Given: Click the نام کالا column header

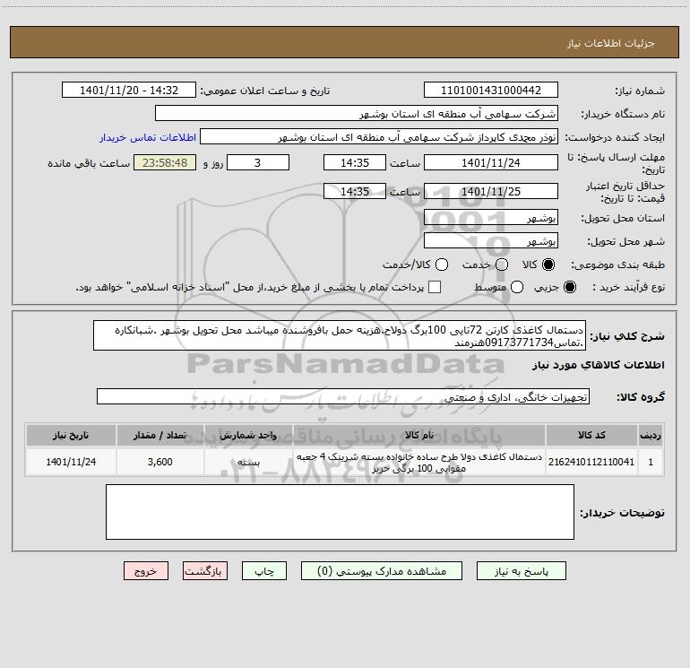Looking at the screenshot, I should click(x=419, y=435).
